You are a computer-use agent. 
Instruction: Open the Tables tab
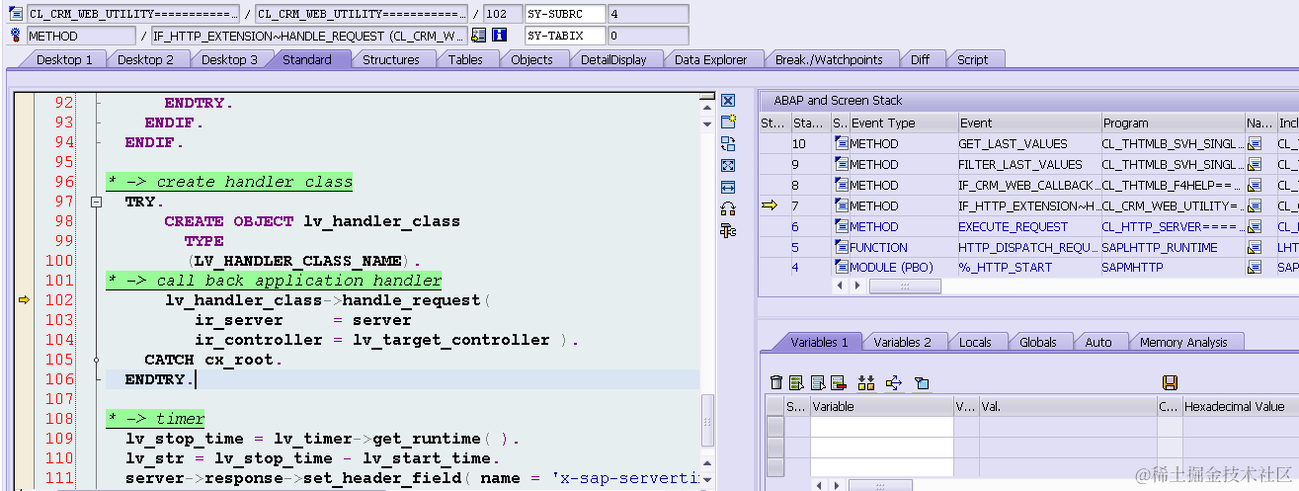pos(465,59)
